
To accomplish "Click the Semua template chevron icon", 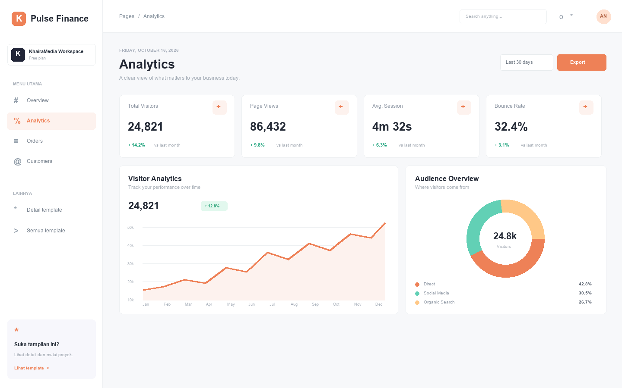I will pos(16,231).
